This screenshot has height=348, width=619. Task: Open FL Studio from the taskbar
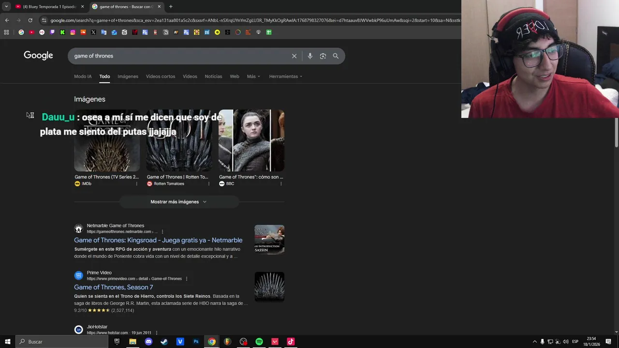click(x=227, y=342)
